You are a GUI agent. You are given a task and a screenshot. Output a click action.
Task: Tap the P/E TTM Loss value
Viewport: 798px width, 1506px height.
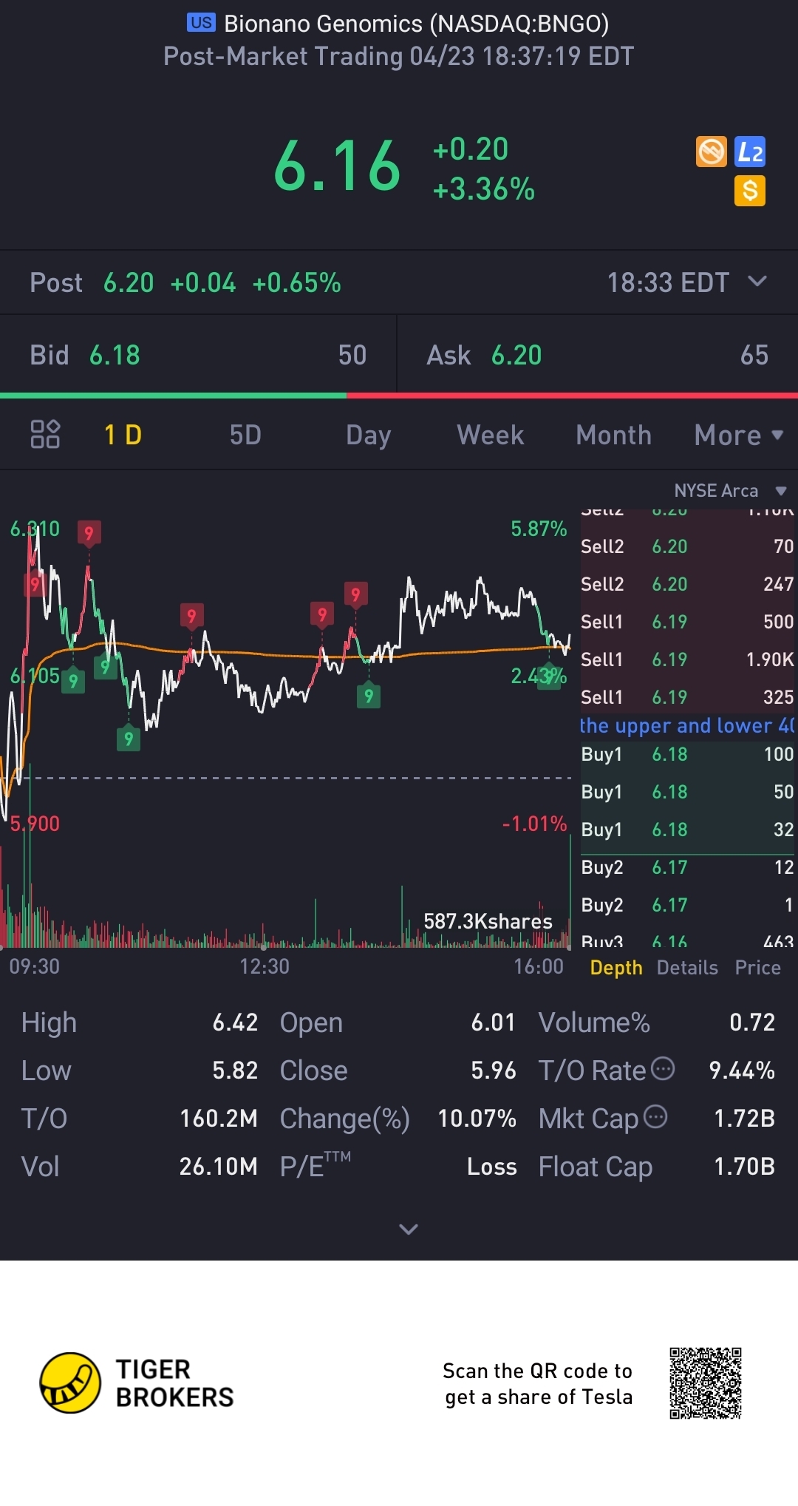click(x=491, y=1167)
